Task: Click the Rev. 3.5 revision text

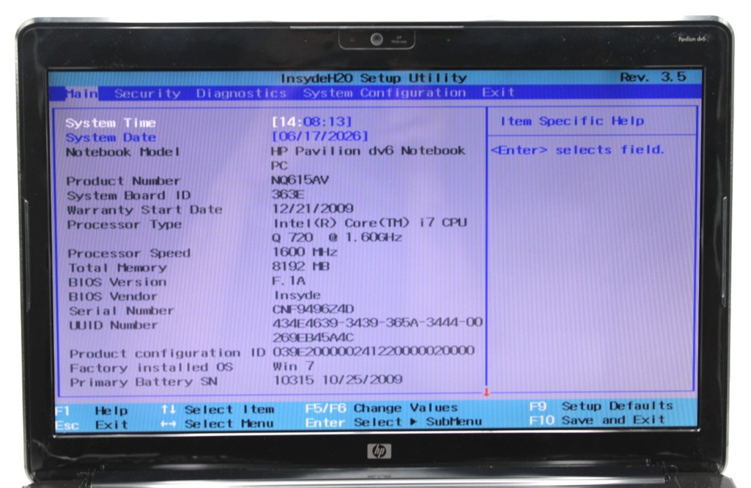Action: [653, 77]
